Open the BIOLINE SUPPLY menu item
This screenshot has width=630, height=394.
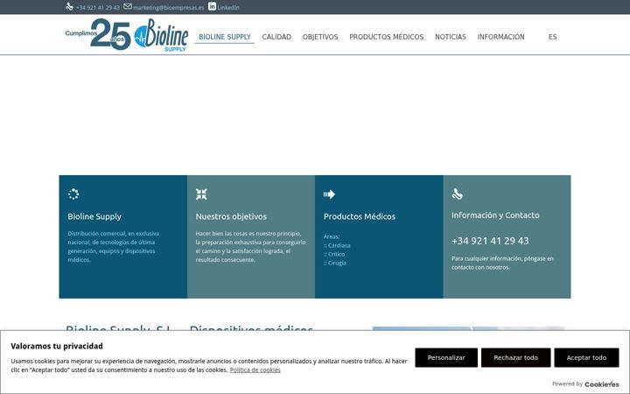[225, 37]
